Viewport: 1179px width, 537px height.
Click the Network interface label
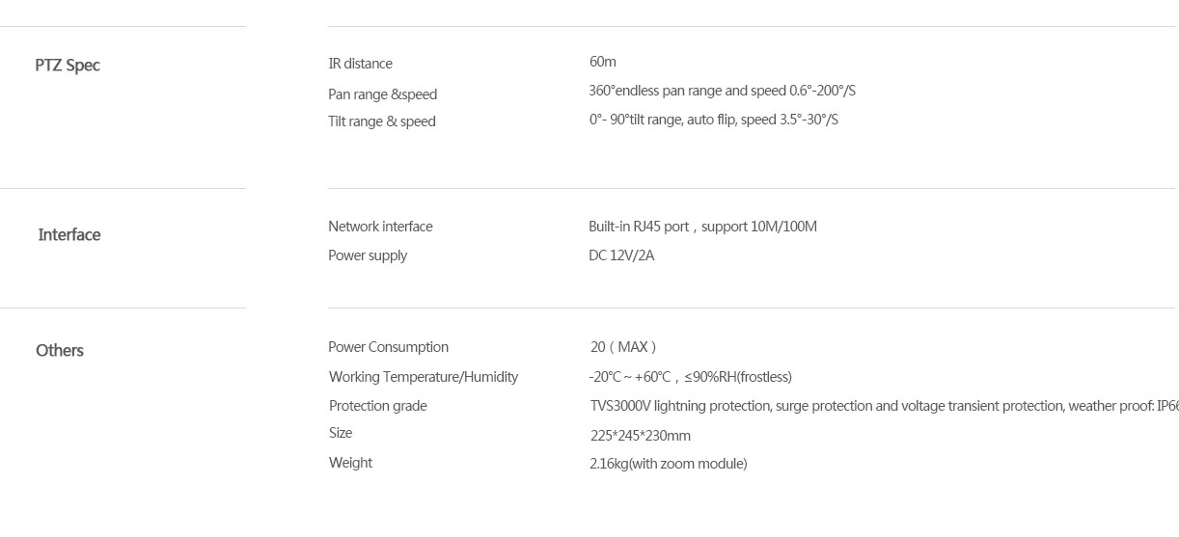[x=380, y=227]
